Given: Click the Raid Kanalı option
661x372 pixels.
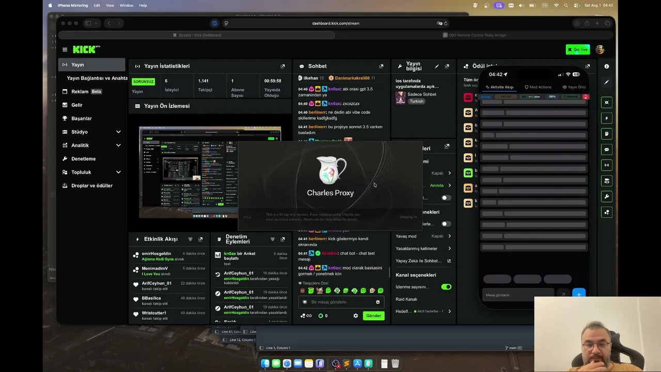Looking at the screenshot, I should (x=406, y=299).
